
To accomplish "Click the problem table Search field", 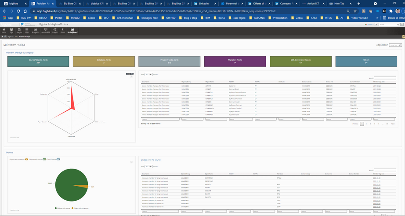I will coord(385,78).
